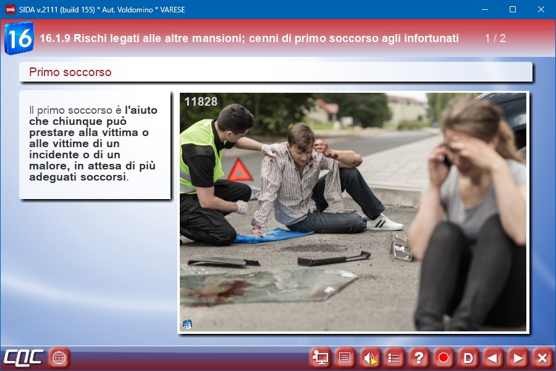The height and width of the screenshot is (371, 556).
Task: Click the first aid definition text box
Action: point(94,144)
